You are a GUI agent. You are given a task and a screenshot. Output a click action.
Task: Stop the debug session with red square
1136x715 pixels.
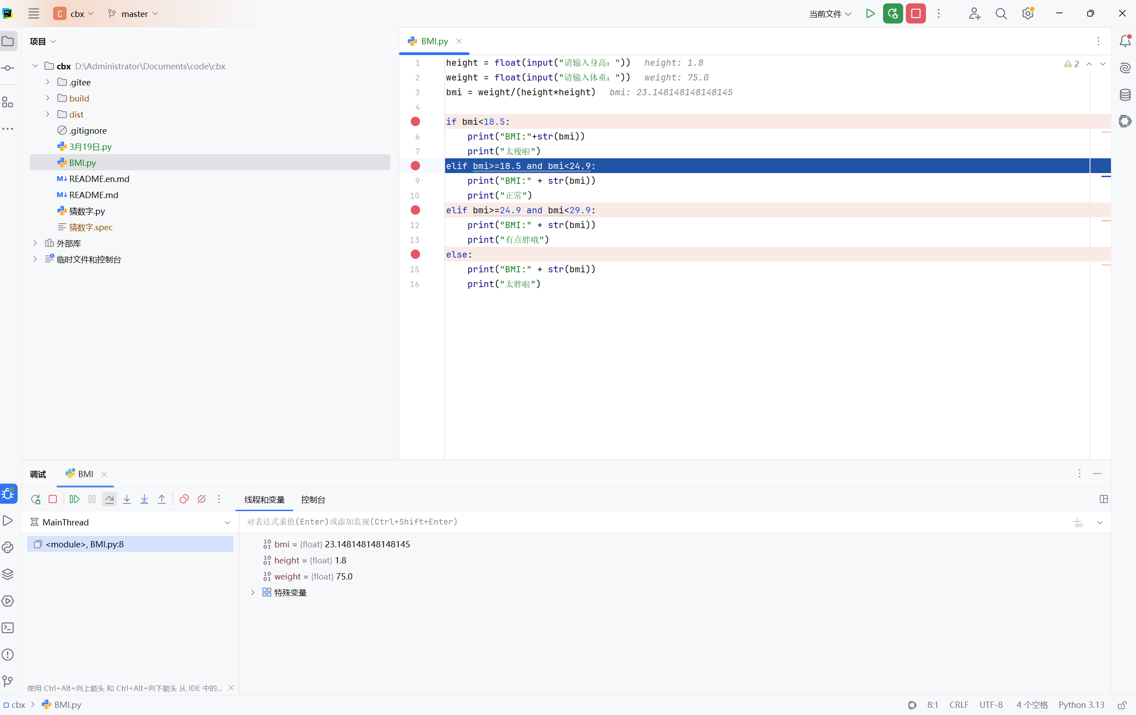[53, 499]
